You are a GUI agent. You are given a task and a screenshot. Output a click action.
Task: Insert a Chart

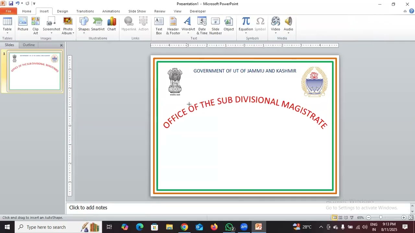tap(112, 25)
